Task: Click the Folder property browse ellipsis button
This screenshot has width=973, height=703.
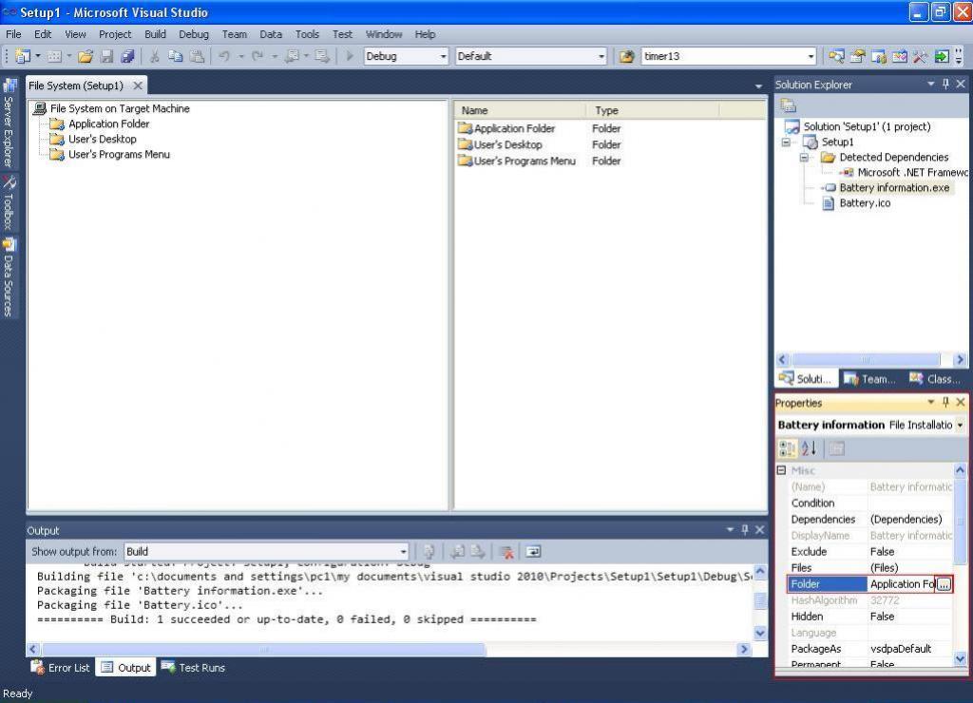Action: point(944,584)
